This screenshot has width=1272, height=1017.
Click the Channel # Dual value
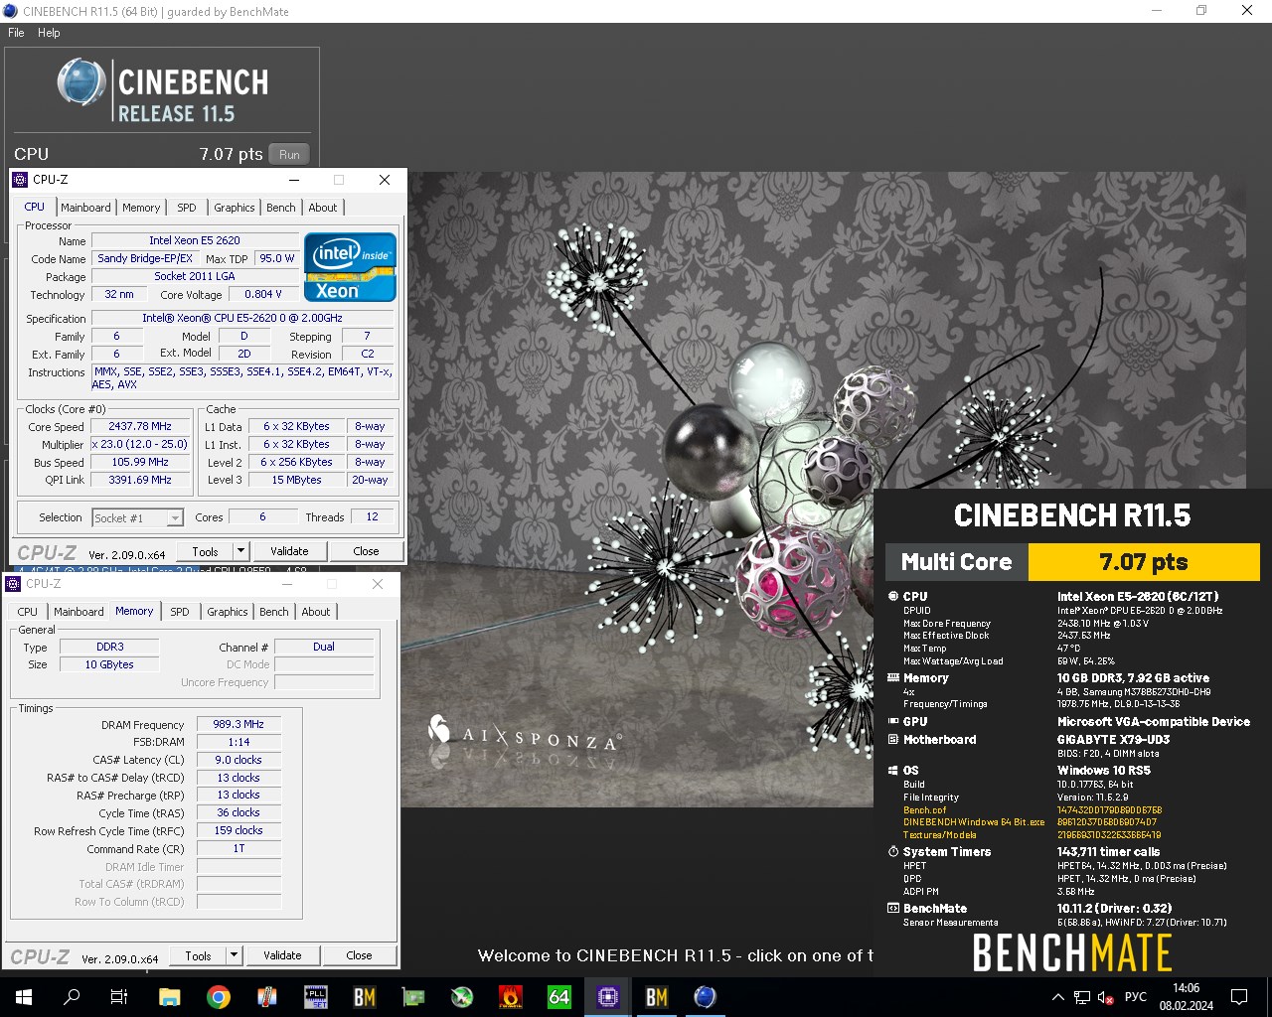324,647
